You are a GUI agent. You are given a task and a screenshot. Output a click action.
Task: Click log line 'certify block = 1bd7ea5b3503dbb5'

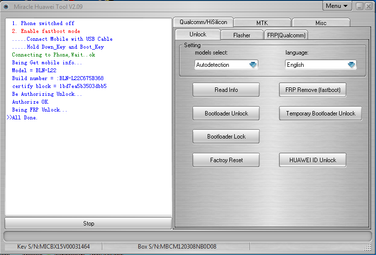coord(59,86)
